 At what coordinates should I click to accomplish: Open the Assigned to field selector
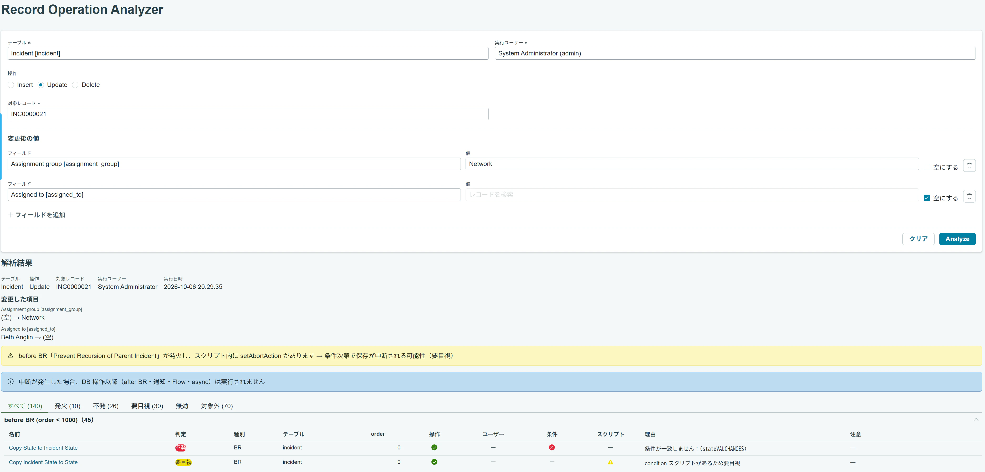(234, 195)
